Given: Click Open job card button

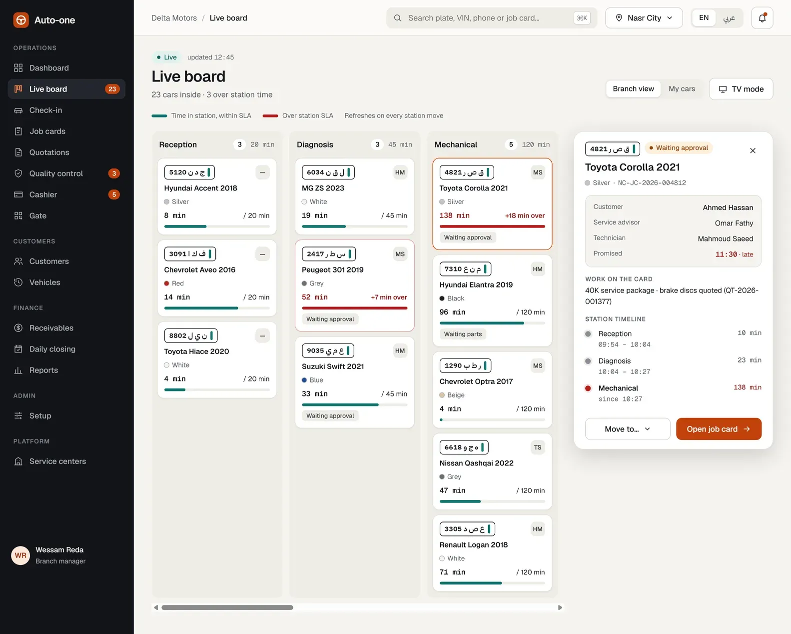Looking at the screenshot, I should coord(719,429).
